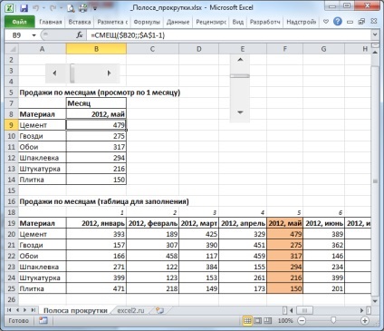Open the Undo history dropdown arrow

coord(43,8)
